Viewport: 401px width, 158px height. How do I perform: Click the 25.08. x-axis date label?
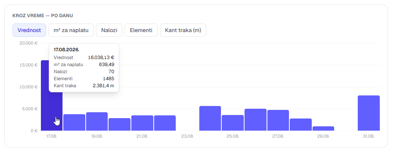233,136
